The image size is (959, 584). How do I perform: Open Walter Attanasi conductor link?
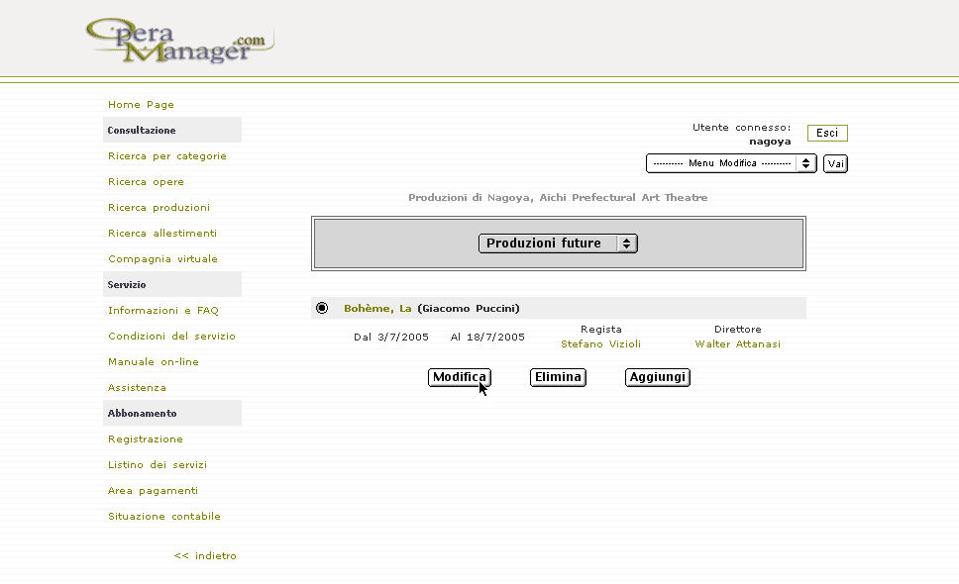tap(737, 344)
